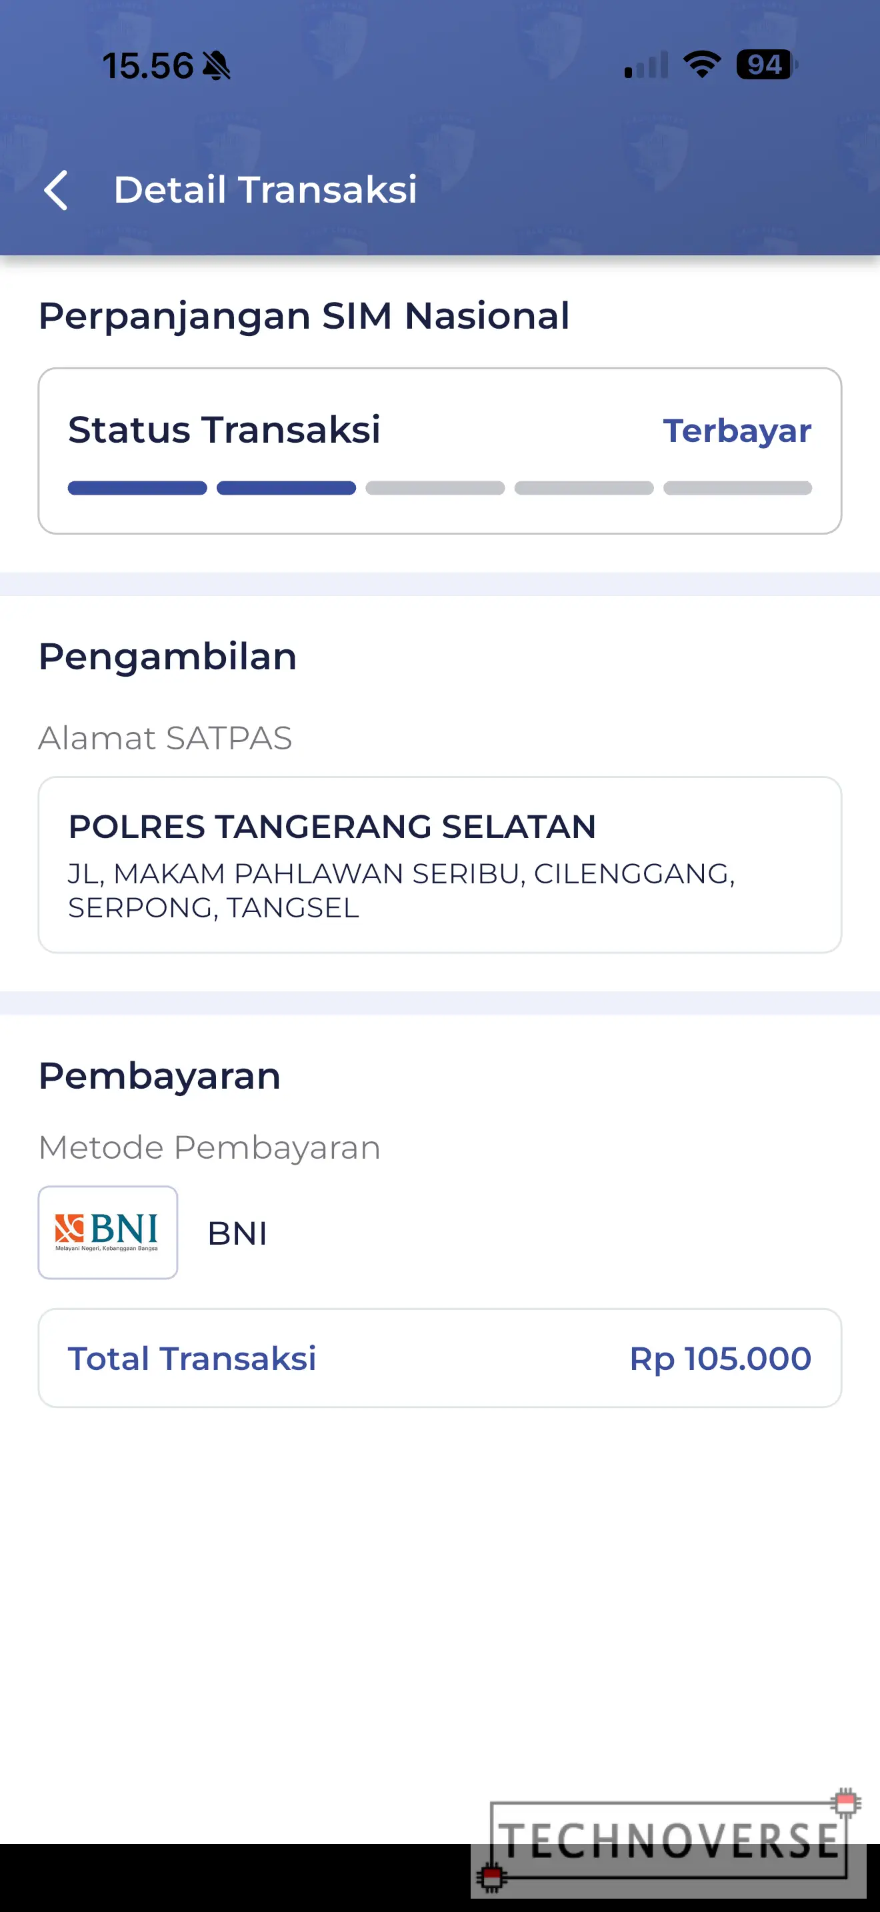Open the Polres Tangerang Selatan address card

pos(440,865)
